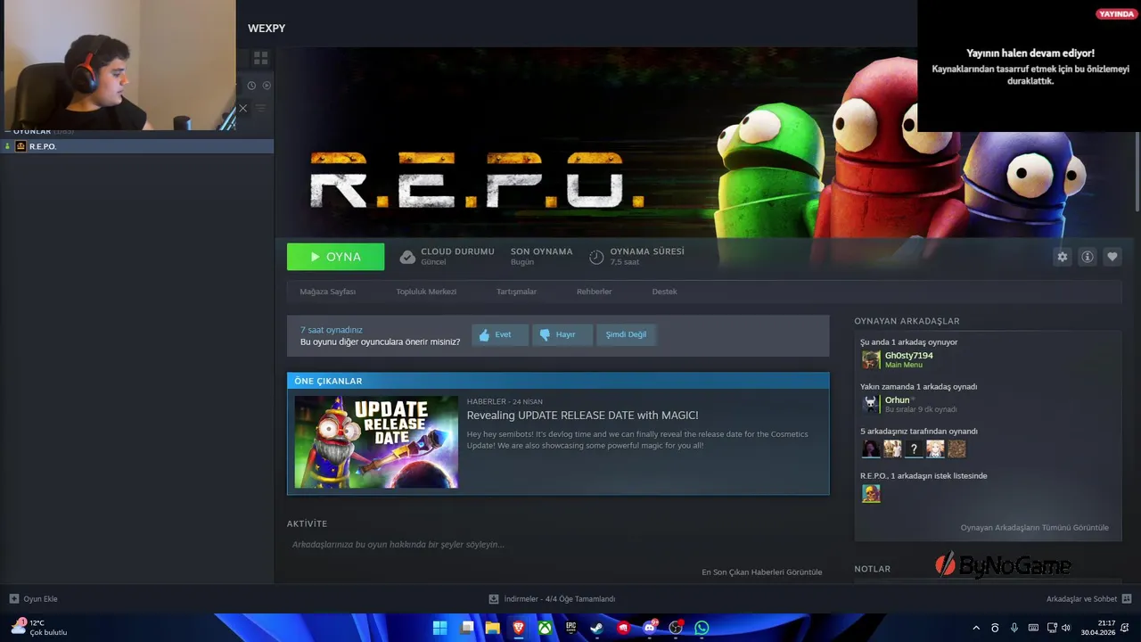This screenshot has width=1141, height=642.
Task: Open the Mağaza Sayfası tab
Action: (327, 292)
